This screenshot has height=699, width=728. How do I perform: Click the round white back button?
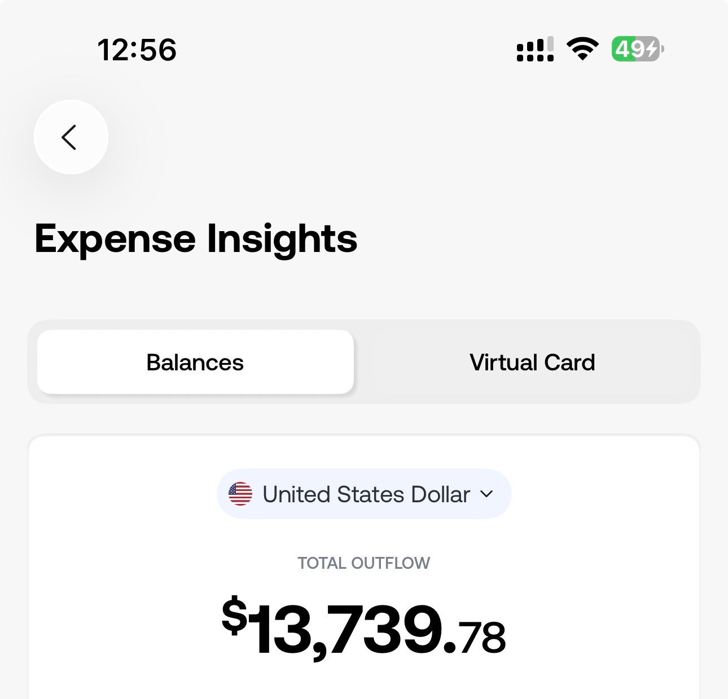coord(71,137)
